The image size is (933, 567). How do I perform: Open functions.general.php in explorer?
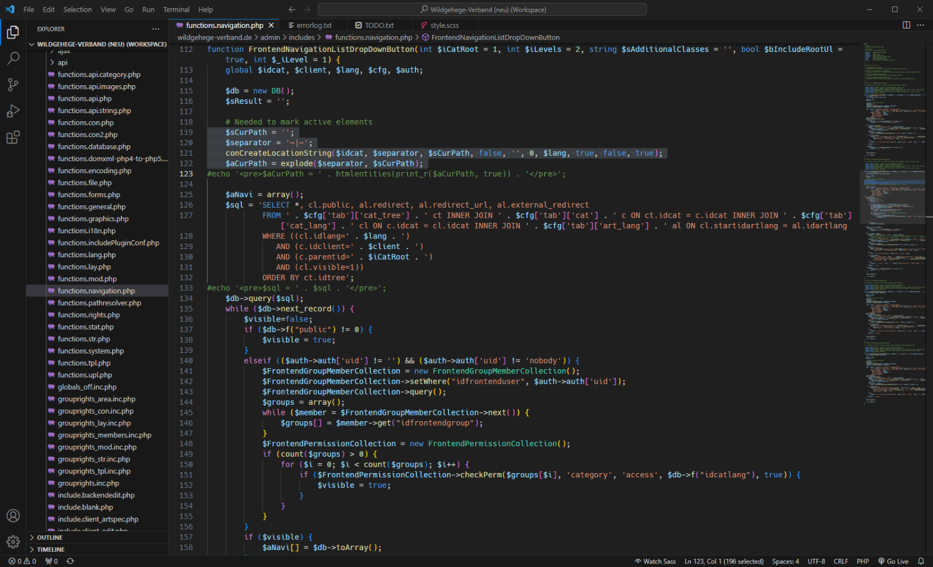92,206
